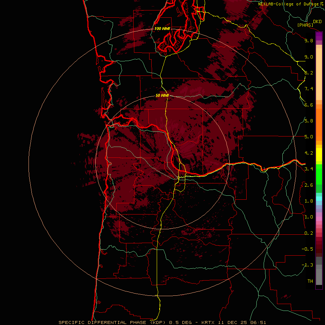Viewport: 325px width, 325px height.
Task: Click the 9.8 scale value
Action: coord(309,40)
